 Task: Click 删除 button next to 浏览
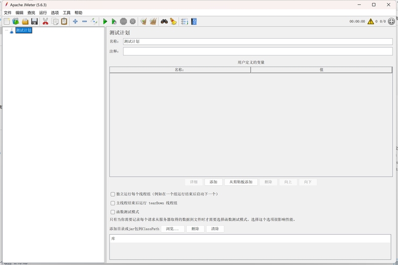point(195,229)
